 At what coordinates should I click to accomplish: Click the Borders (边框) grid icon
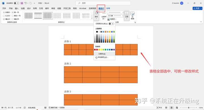(127, 13)
